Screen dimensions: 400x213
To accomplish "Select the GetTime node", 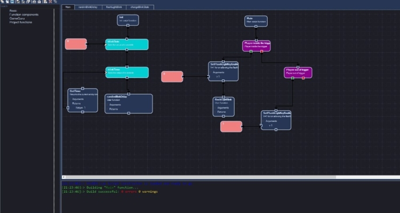I will pos(83,101).
